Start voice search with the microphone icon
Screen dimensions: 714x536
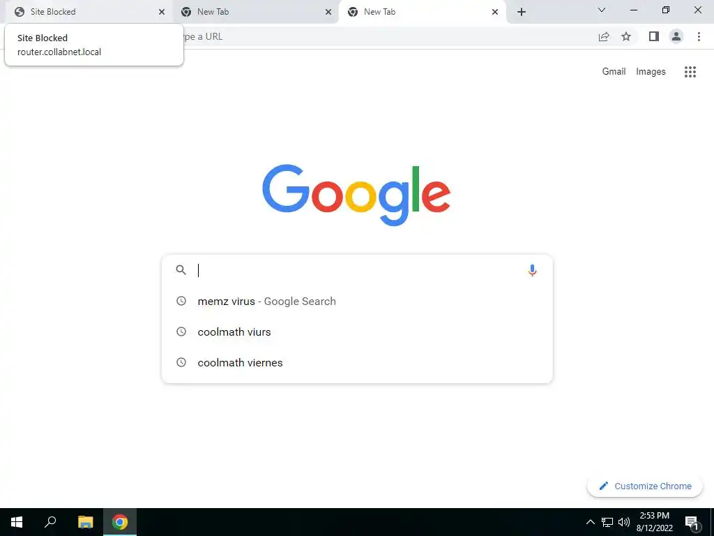point(532,270)
